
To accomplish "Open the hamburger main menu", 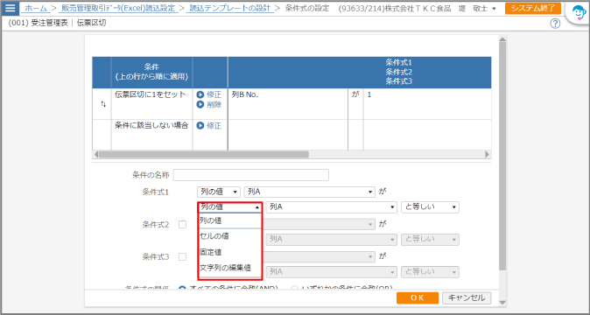I will (10, 8).
